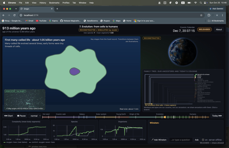
Task: Open the 'normal' speed dropdown
Action: click(x=35, y=116)
